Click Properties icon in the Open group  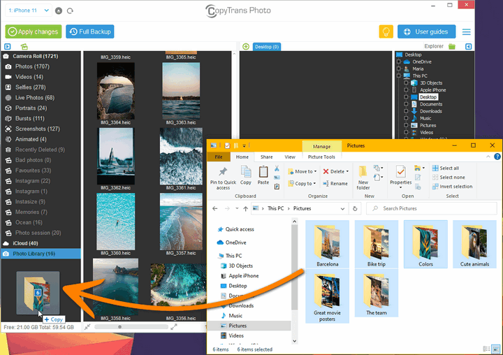point(401,177)
